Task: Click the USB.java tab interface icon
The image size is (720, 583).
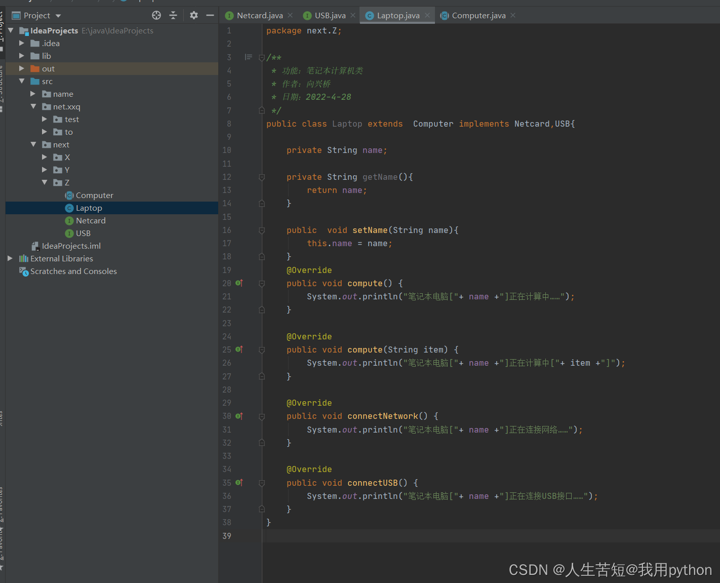Action: 307,16
